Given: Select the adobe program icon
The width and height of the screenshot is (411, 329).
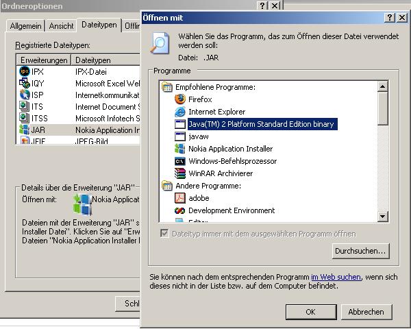Looking at the screenshot, I should 180,198.
